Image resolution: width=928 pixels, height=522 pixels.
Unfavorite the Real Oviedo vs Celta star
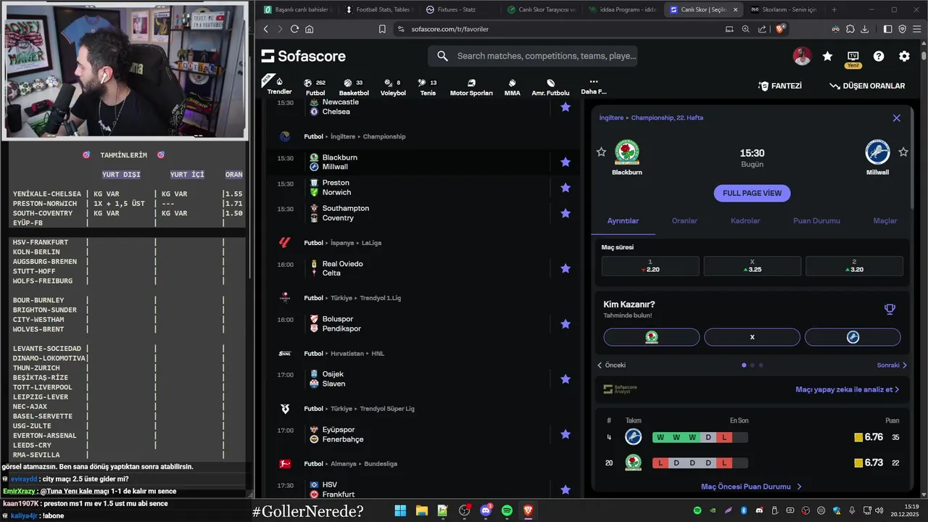pos(565,268)
